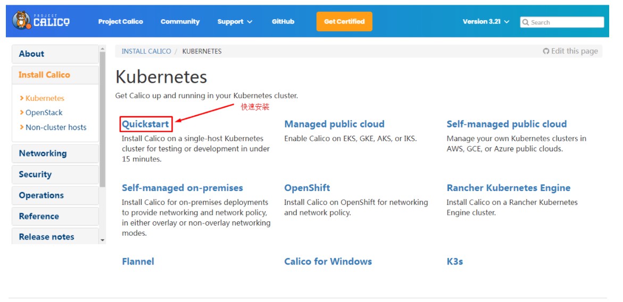Open the Support dropdown menu

click(x=235, y=22)
